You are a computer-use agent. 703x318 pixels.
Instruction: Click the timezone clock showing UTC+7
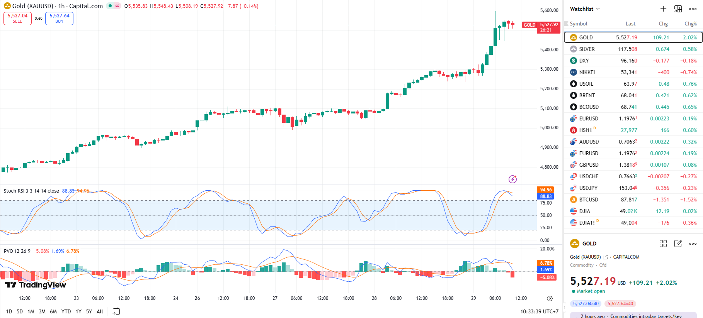coord(539,311)
